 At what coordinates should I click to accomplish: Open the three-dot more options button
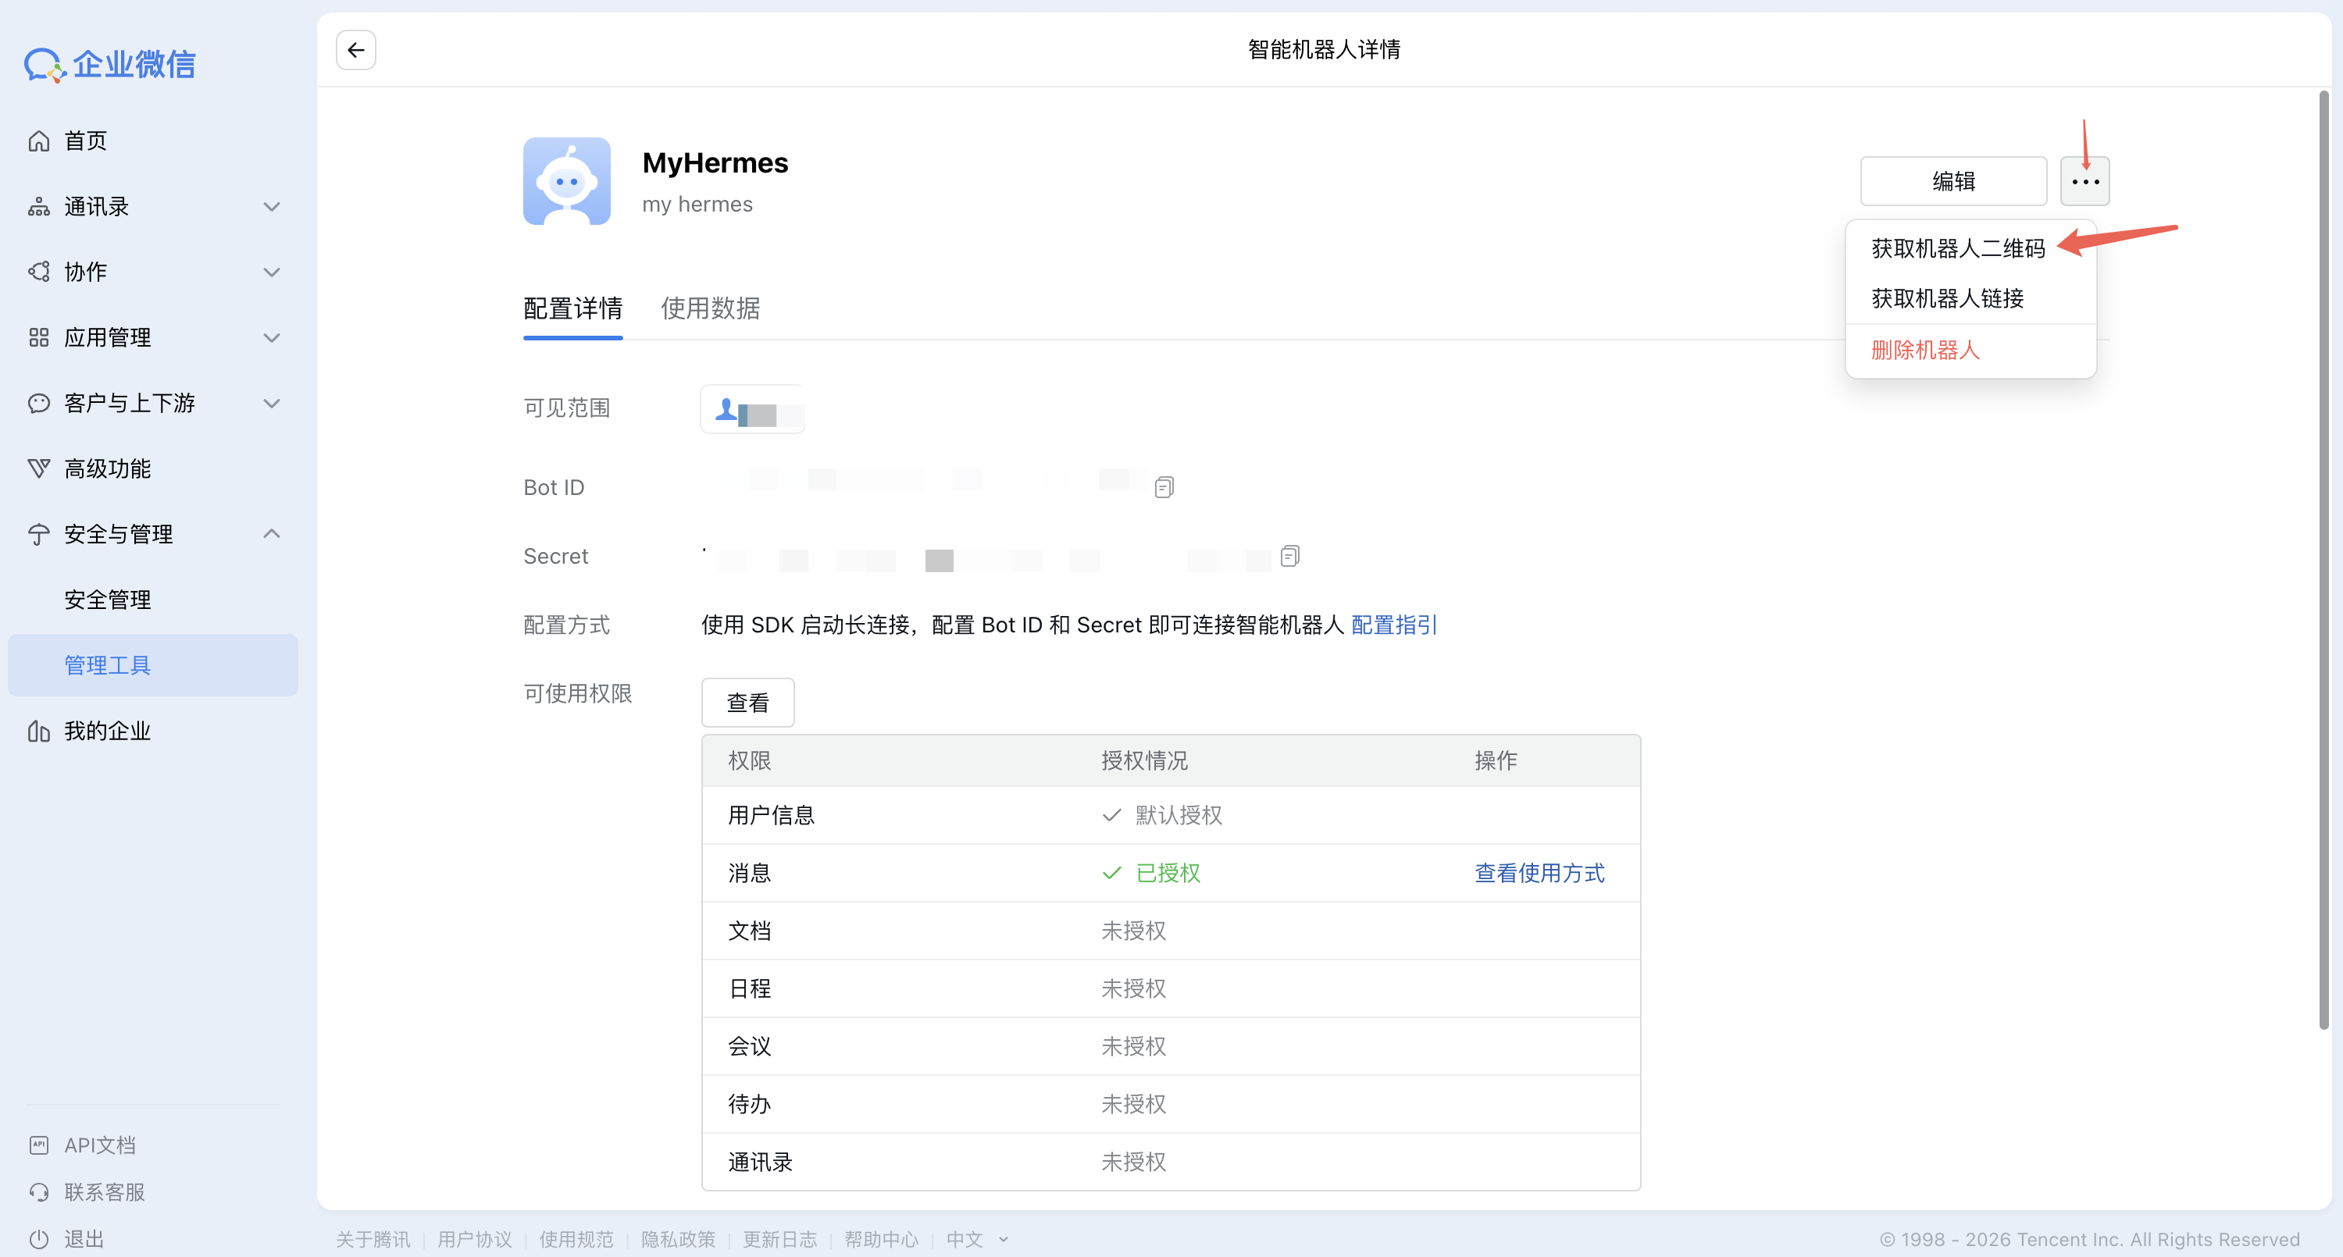click(2084, 181)
